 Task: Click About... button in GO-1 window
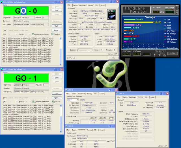(57, 98)
